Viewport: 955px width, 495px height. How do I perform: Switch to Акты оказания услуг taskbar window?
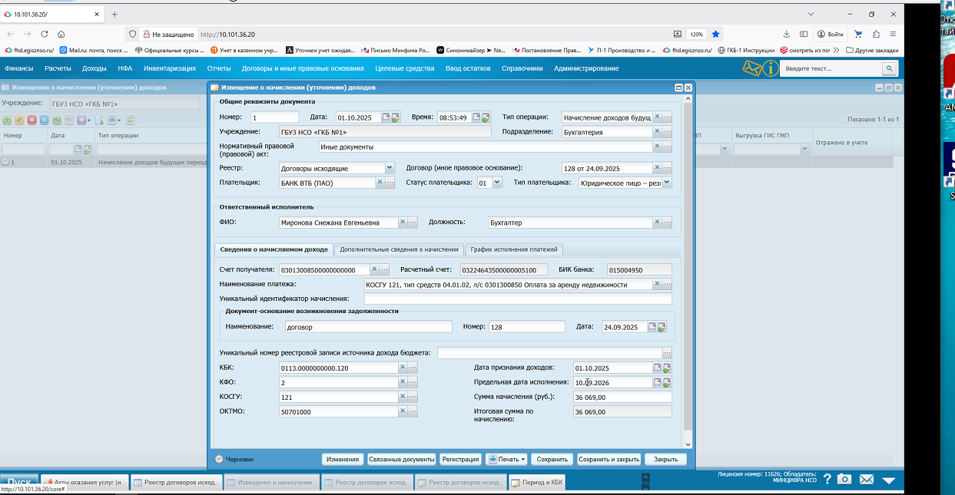point(85,483)
